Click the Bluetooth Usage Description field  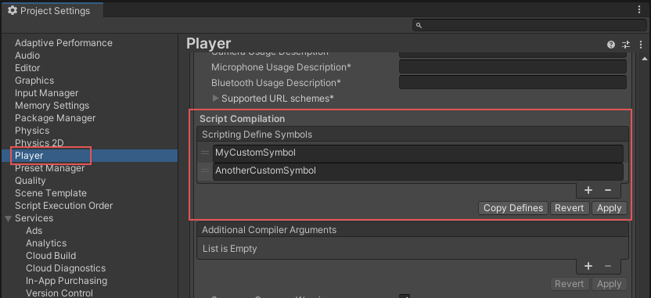coord(513,82)
